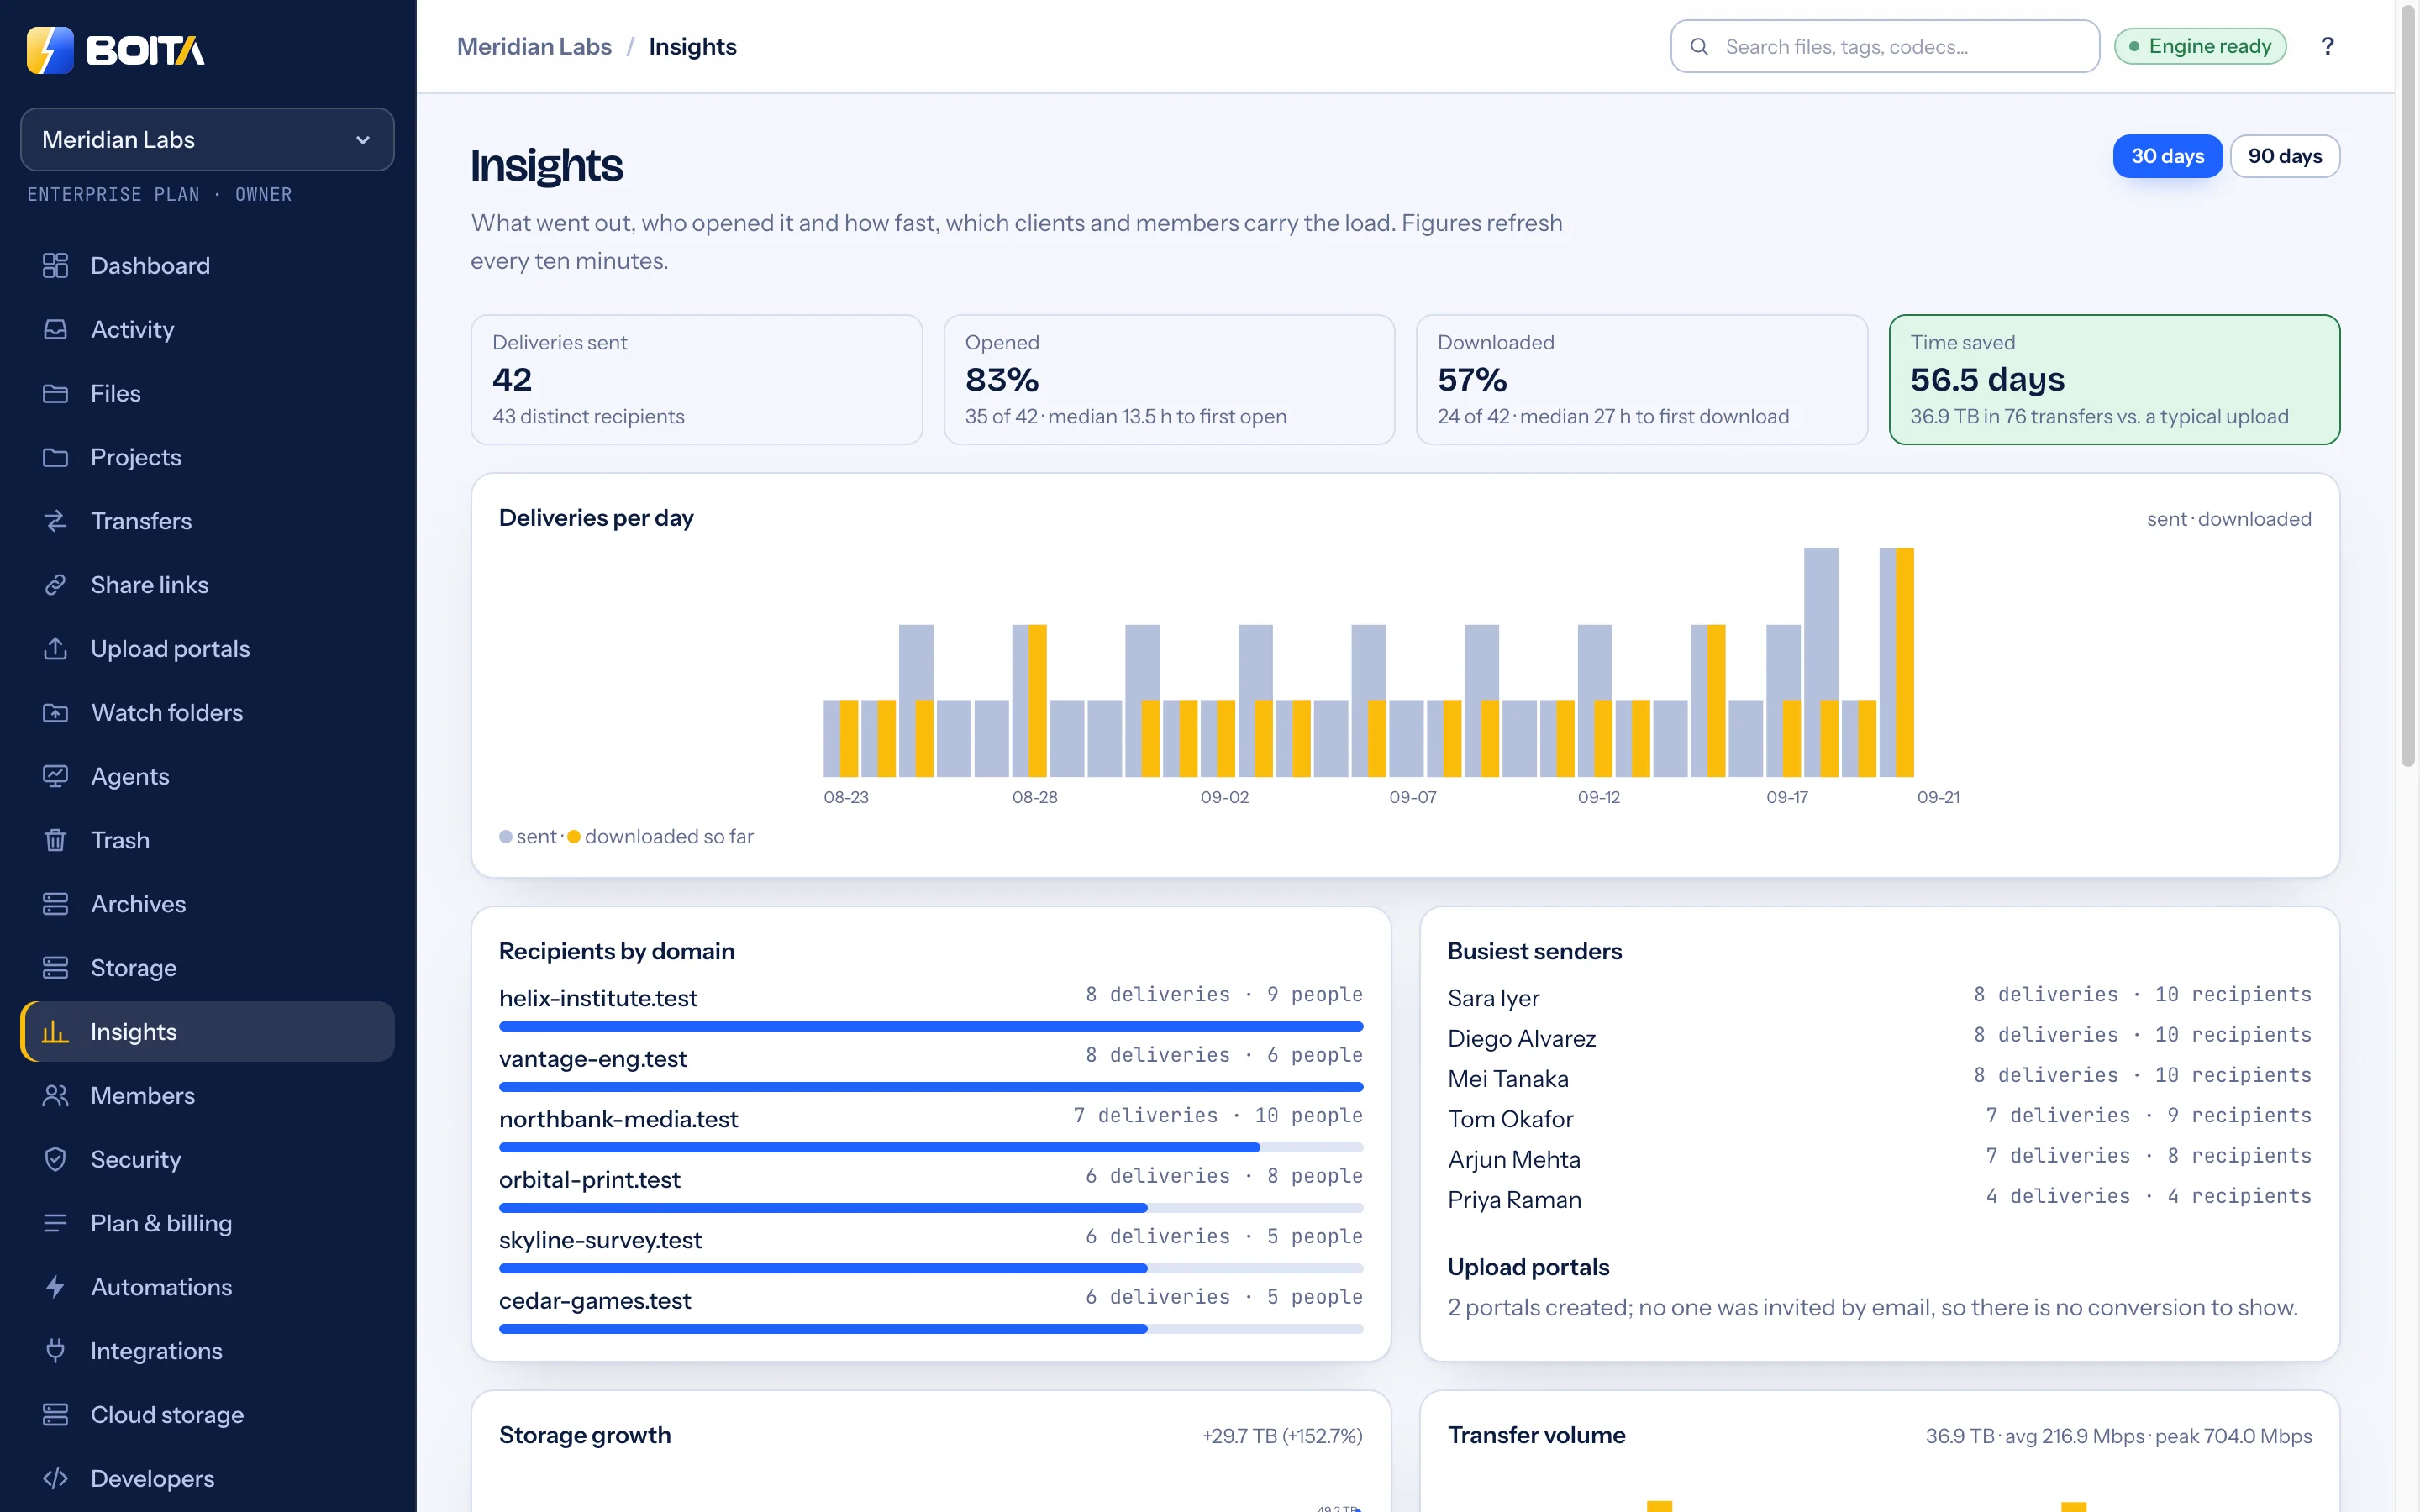Open Dashboard in the sidebar
2420x1512 pixels.
tap(207, 265)
